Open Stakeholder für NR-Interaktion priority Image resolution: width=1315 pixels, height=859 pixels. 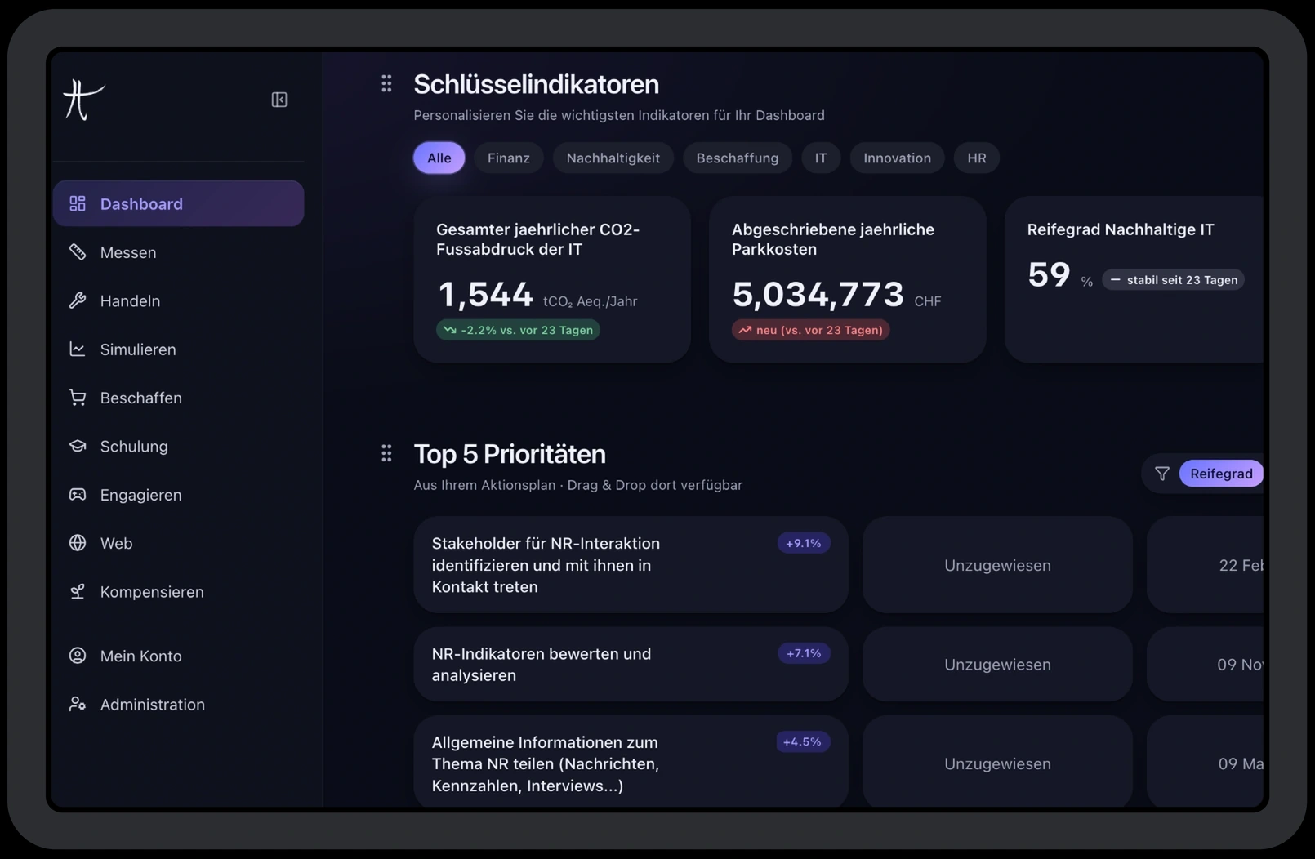(631, 564)
